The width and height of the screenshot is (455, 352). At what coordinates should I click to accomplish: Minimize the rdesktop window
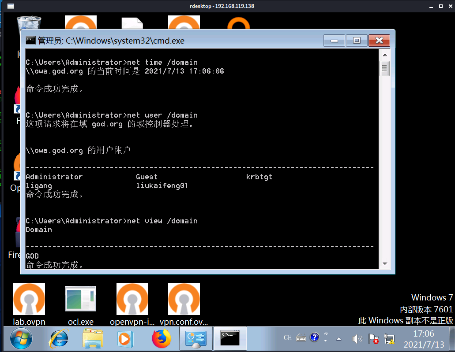click(x=431, y=6)
